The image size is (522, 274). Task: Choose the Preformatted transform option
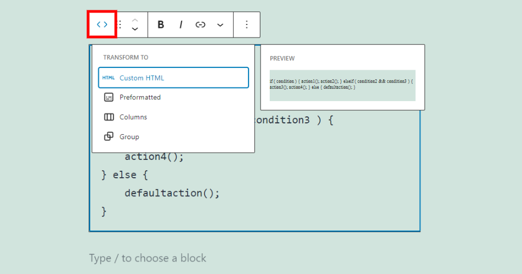[x=140, y=97]
